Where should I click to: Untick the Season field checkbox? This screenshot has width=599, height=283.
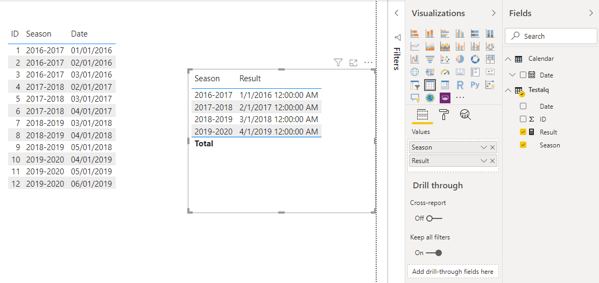tap(523, 145)
